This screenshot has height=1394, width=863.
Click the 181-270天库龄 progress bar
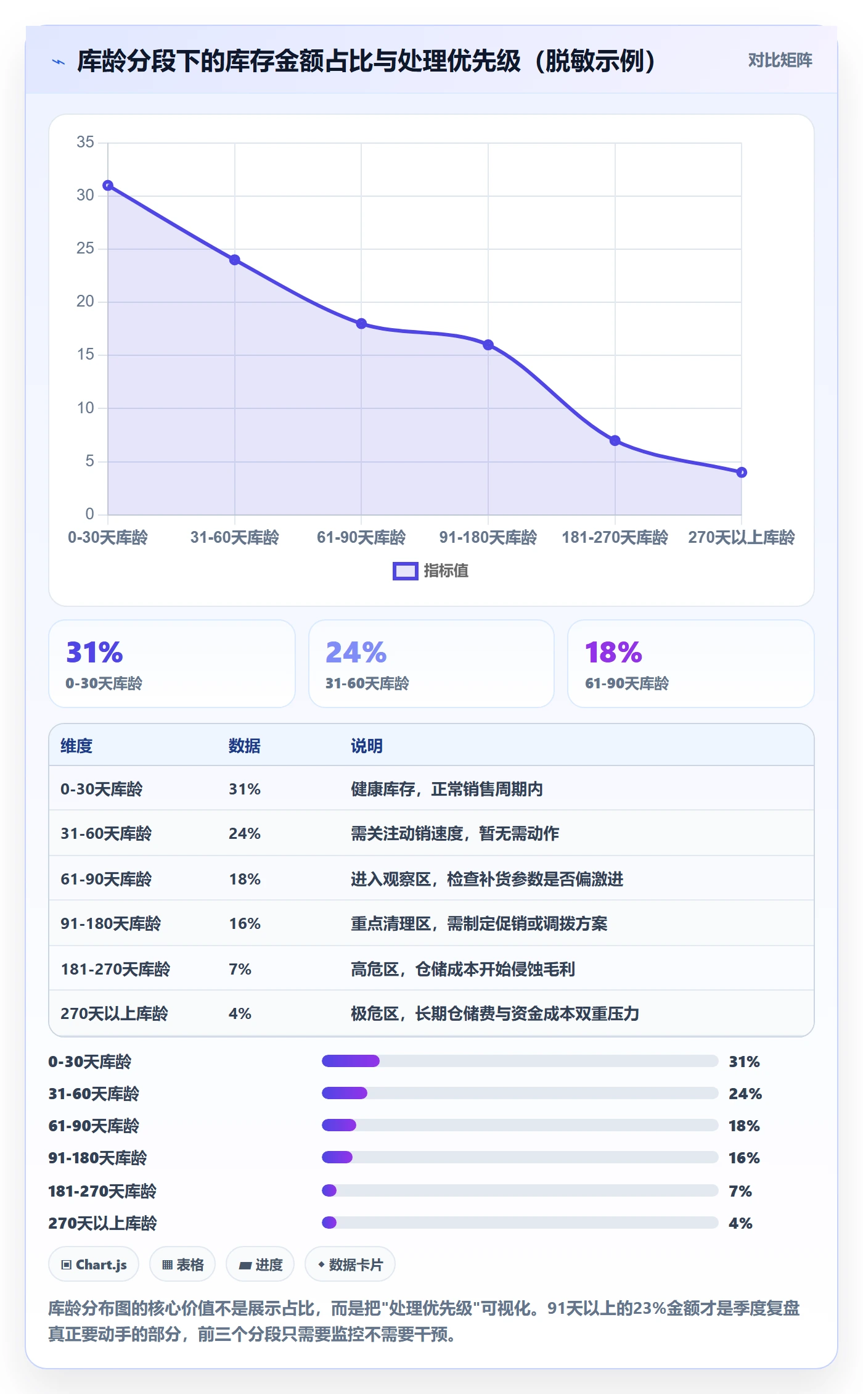click(x=520, y=1190)
